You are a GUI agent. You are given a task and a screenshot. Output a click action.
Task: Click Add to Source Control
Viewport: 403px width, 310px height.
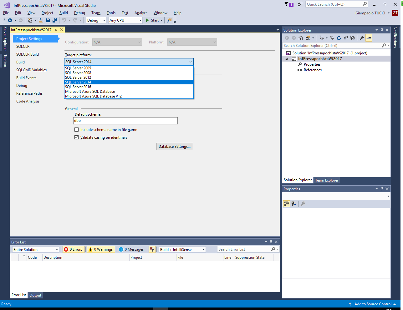(373, 304)
